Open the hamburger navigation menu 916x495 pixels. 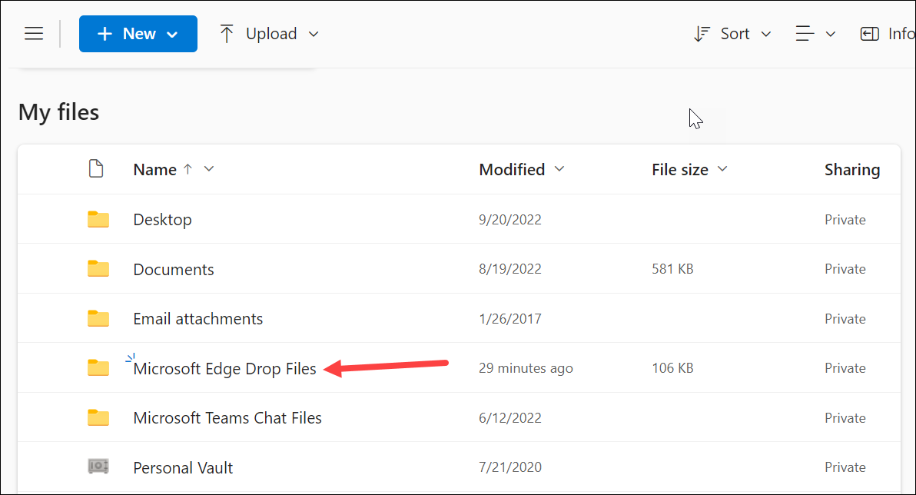point(34,33)
